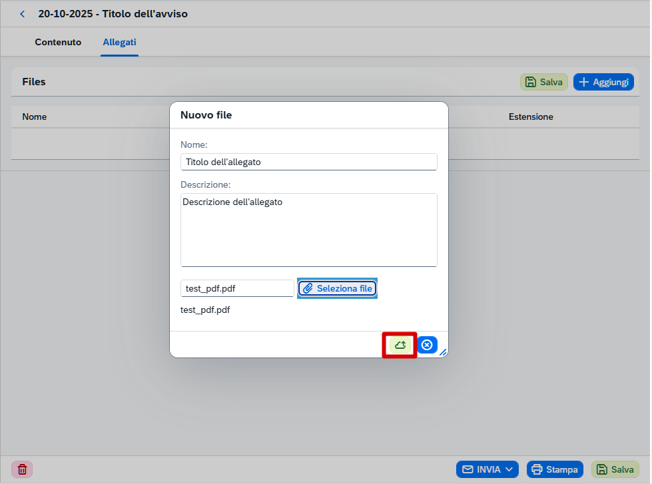652x484 pixels.
Task: Go back using the left arrow icon
Action: pos(23,14)
